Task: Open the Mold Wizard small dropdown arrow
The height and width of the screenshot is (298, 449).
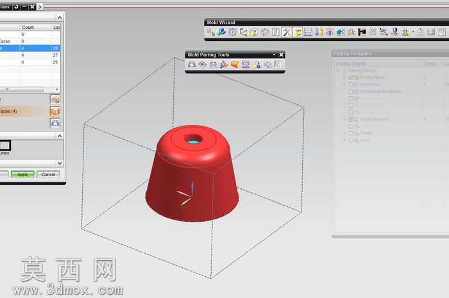Action: click(x=413, y=32)
